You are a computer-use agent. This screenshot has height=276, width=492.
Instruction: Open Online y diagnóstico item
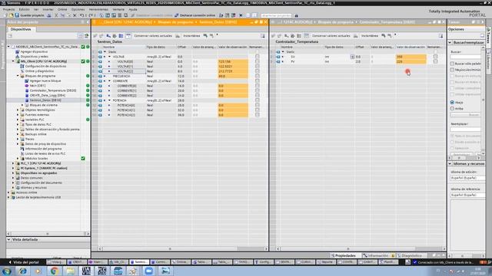[x=39, y=71]
